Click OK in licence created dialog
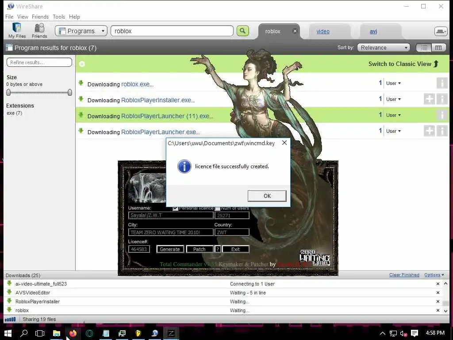 267,196
